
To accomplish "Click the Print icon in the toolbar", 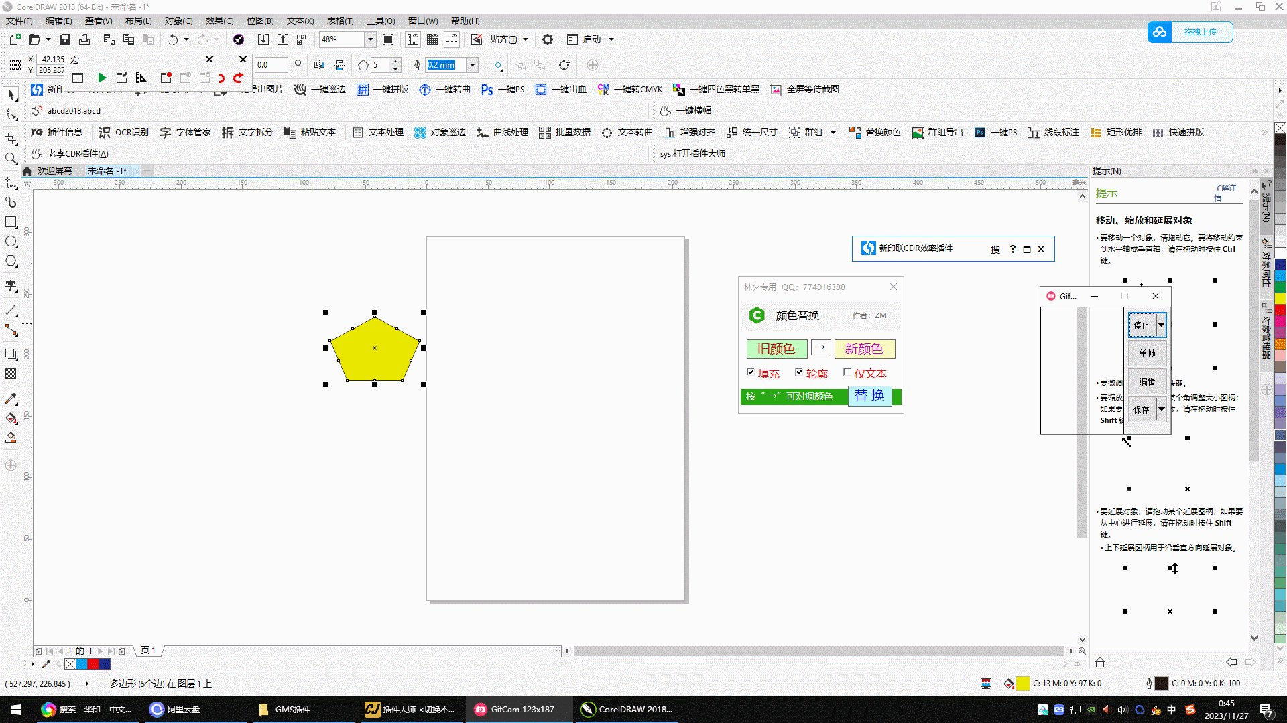I will [x=84, y=39].
